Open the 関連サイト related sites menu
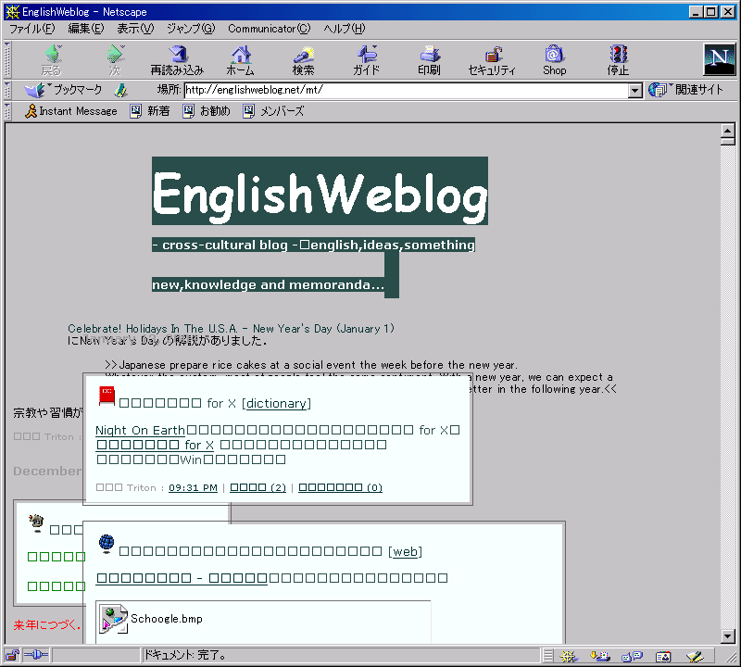 tap(685, 90)
